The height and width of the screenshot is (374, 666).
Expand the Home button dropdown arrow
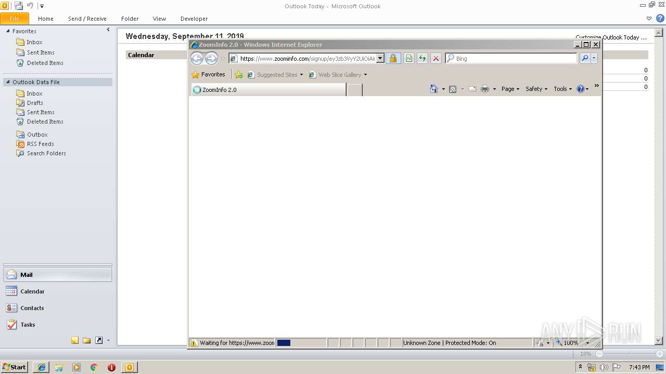tap(443, 89)
